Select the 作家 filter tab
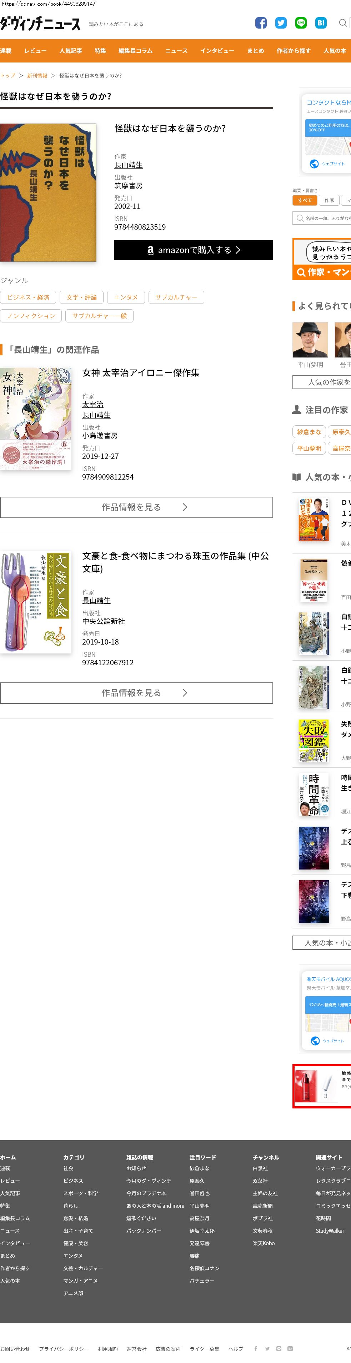 point(329,201)
